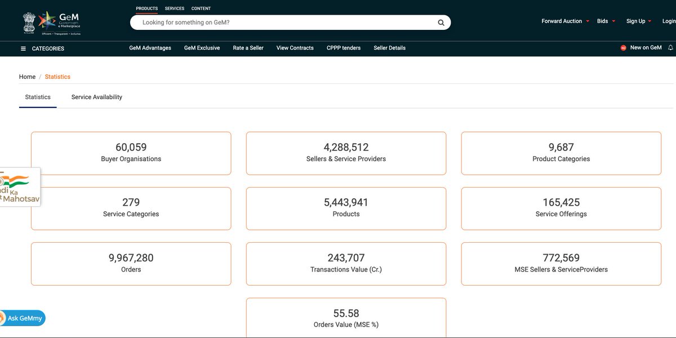Click the notification bell icon

(x=670, y=48)
